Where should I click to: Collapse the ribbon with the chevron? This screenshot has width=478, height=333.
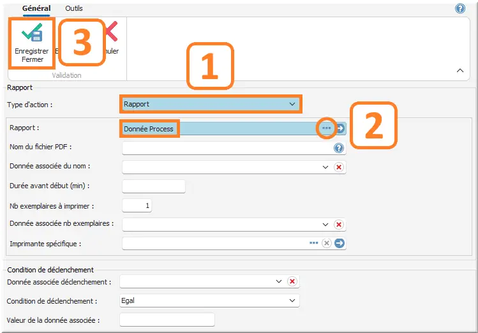pos(460,71)
